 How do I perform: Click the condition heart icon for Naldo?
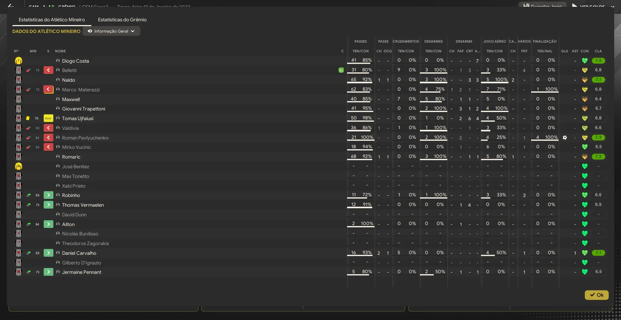tap(585, 80)
